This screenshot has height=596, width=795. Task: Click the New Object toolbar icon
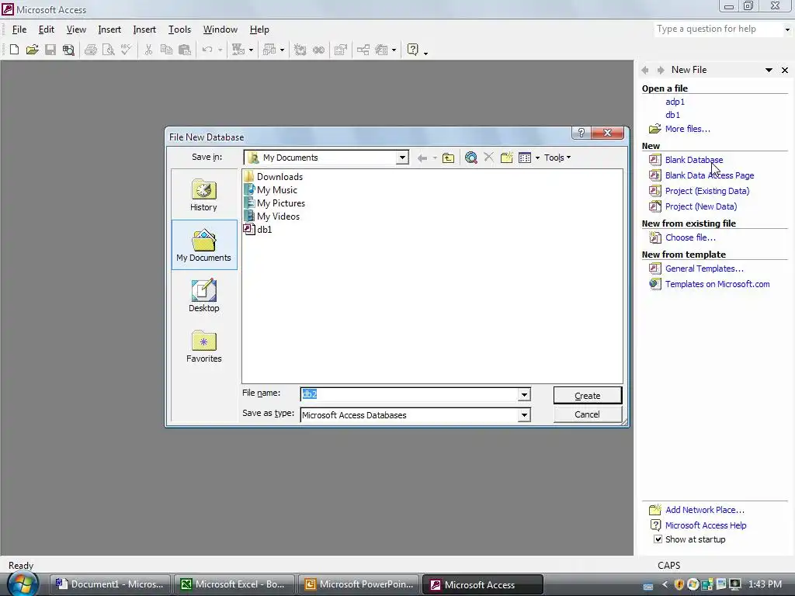click(x=381, y=50)
